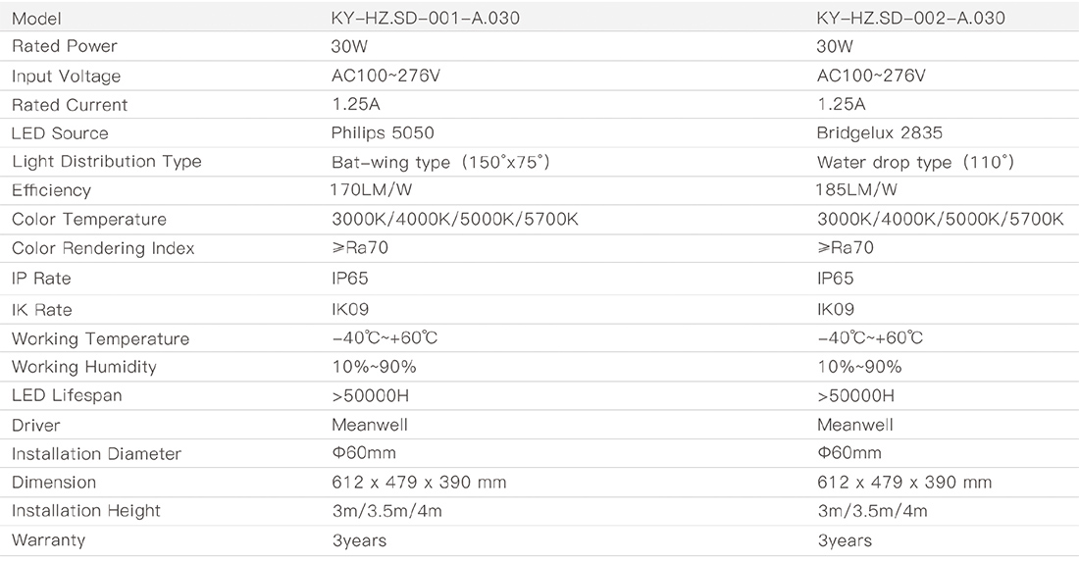Select the Philips 5050 LED source cell
Viewport: 1079px width, 563px height.
383,132
